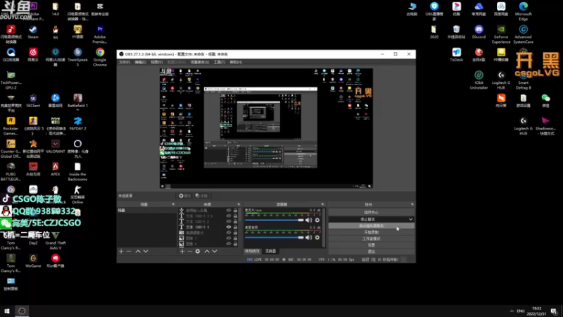Toggle eye icon for 文本 (GDI+) 2 source
The height and width of the screenshot is (317, 563).
[x=228, y=221]
